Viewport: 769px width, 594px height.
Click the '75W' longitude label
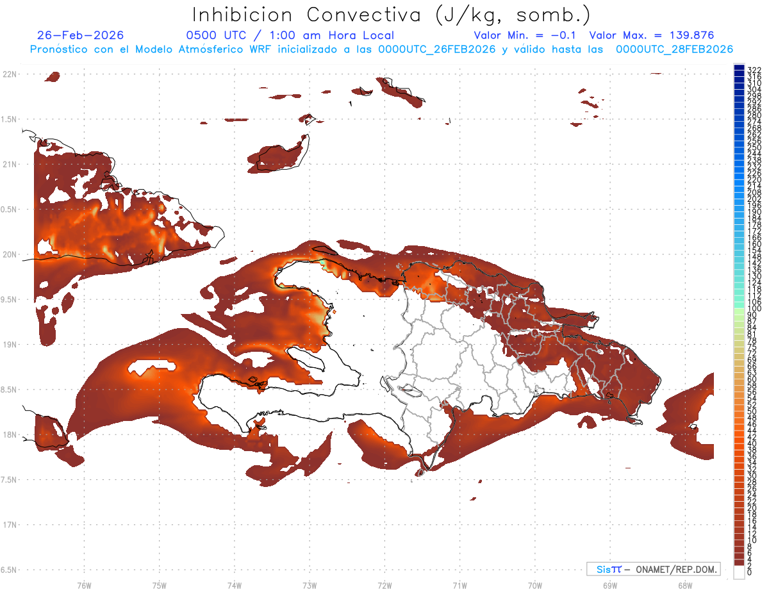160,585
